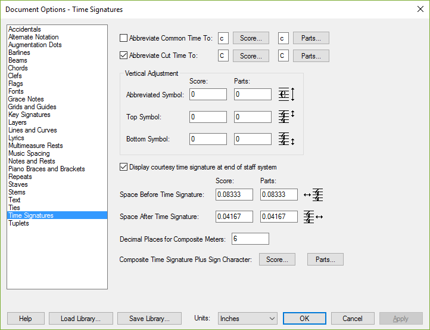The height and width of the screenshot is (330, 430).
Task: Open Score font for common time abbreviation
Action: point(251,38)
